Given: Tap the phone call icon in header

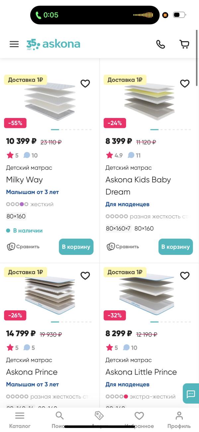Looking at the screenshot, I should click(x=161, y=44).
